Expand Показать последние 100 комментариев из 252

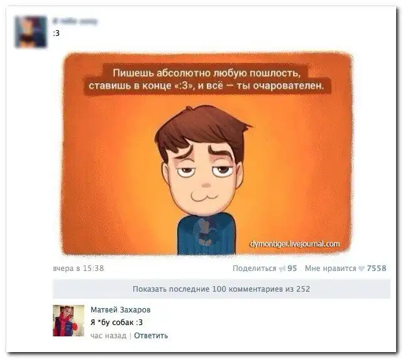tap(221, 289)
